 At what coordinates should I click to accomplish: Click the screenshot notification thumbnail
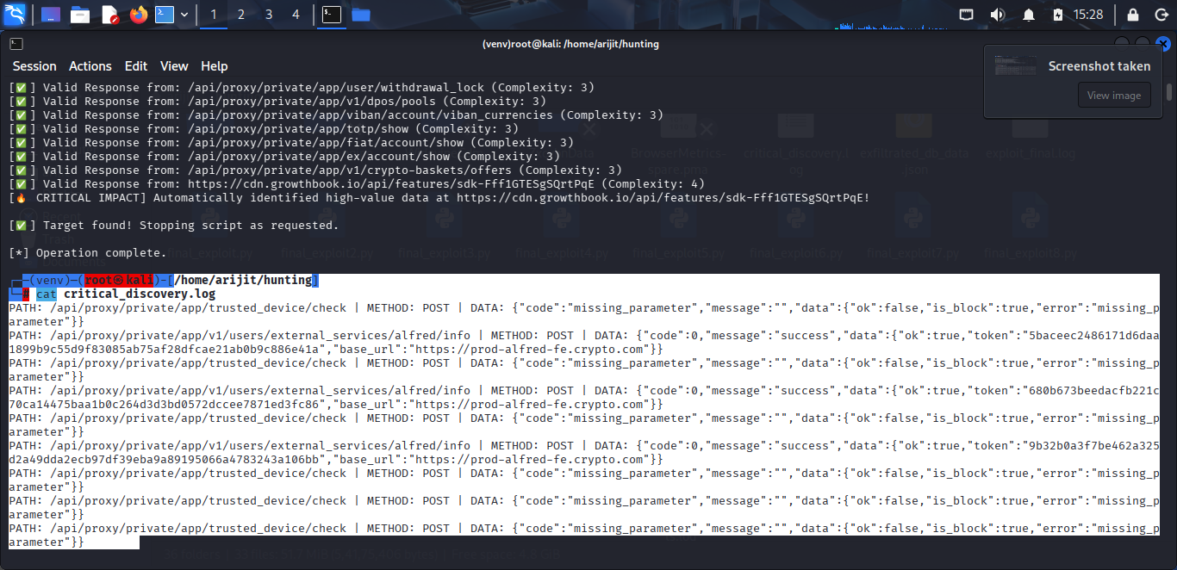click(x=1016, y=66)
